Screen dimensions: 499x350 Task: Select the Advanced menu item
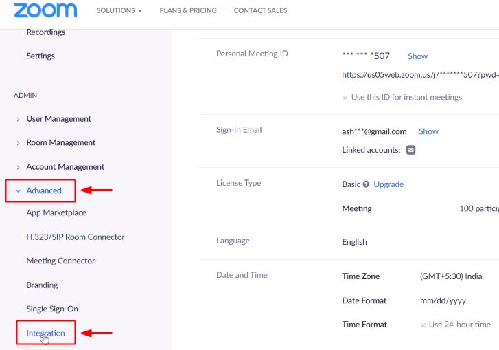(x=44, y=190)
